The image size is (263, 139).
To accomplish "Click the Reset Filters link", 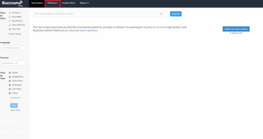I will coord(15,110).
